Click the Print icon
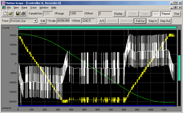183x113 pixels. 23,14
